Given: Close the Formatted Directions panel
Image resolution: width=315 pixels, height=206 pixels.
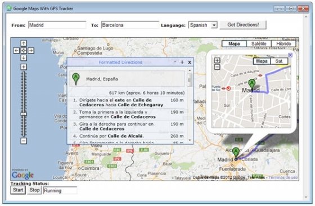Looking at the screenshot, I should coord(190,62).
